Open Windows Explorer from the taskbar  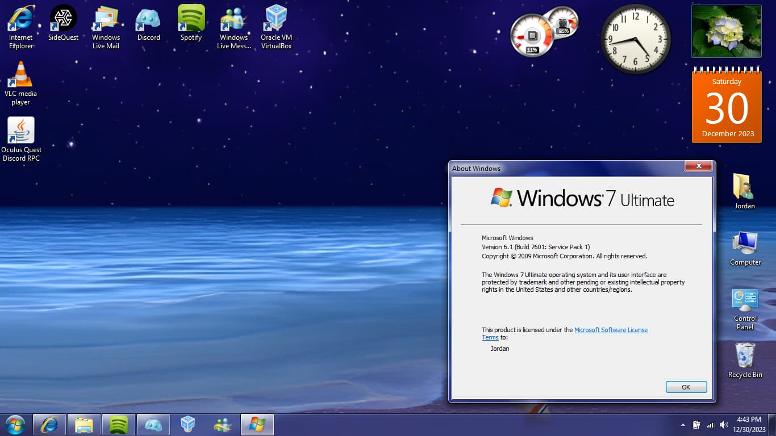(84, 425)
